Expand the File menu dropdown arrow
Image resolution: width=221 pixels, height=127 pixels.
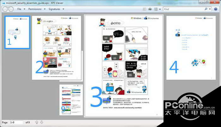(24, 9)
